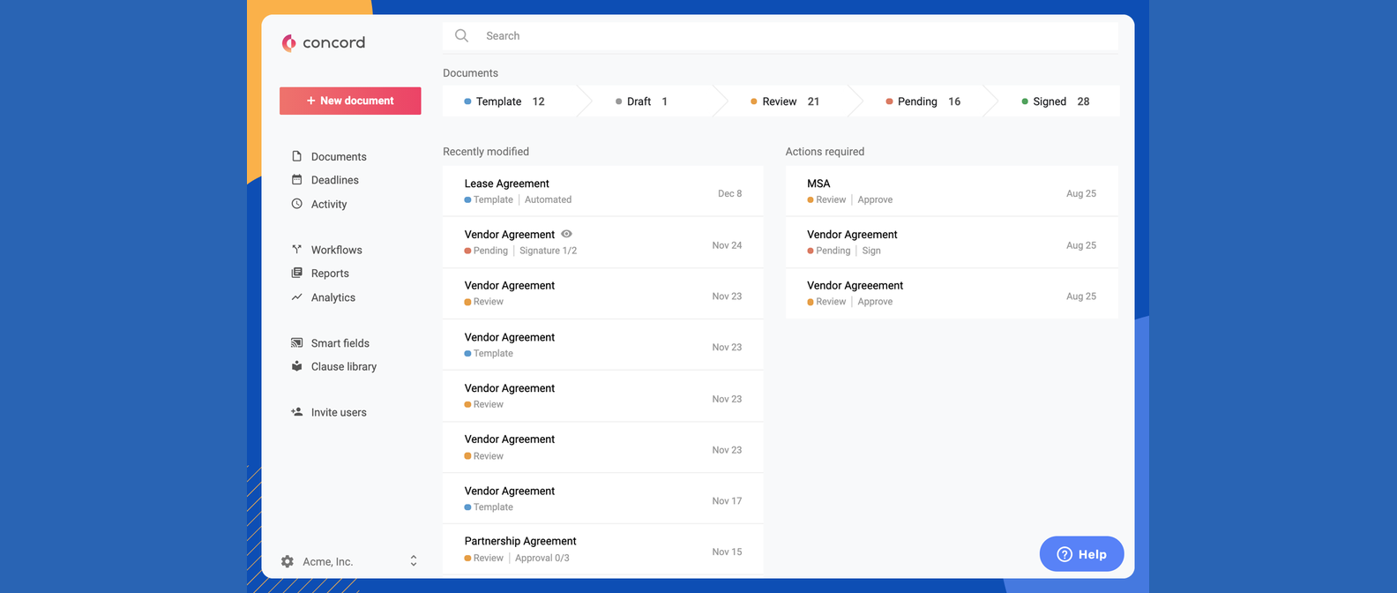
Task: Open the Lease Agreement document
Action: point(603,191)
